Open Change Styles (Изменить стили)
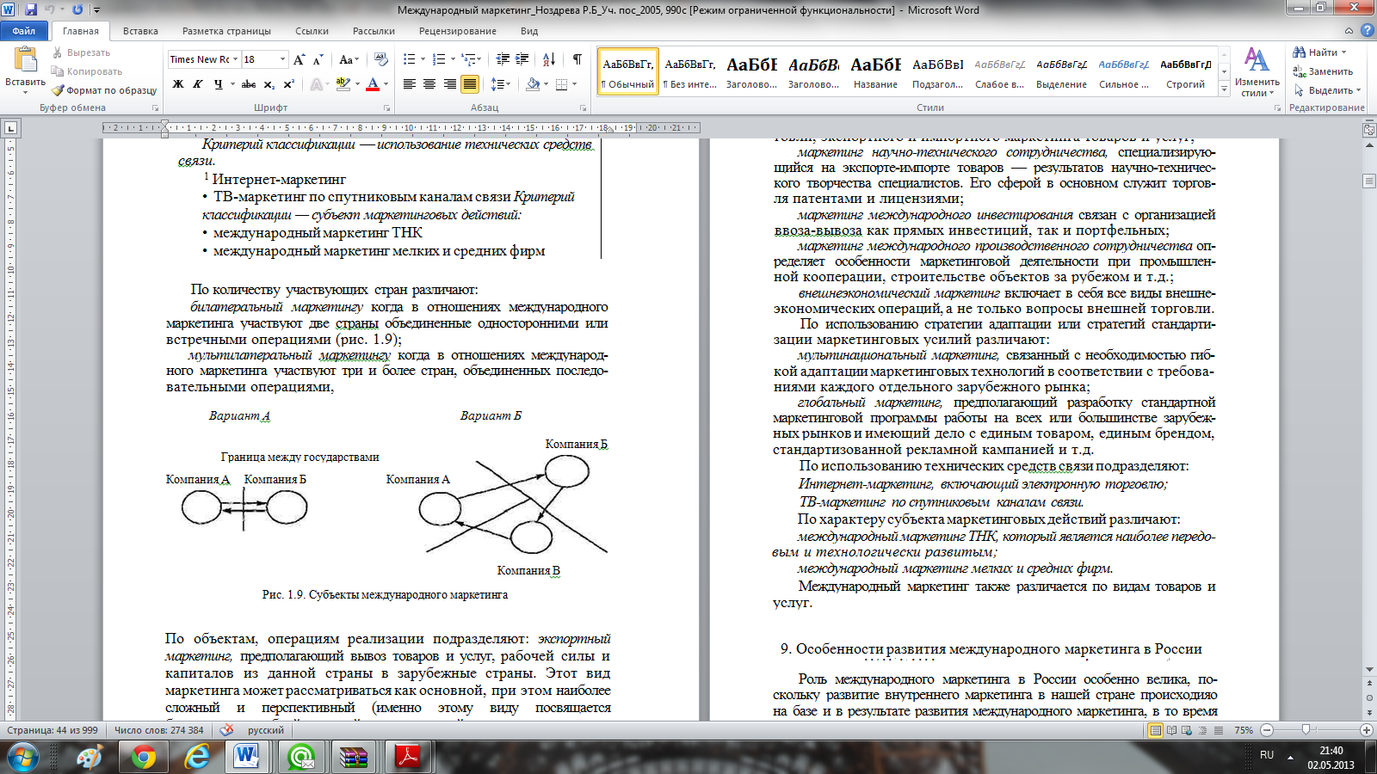This screenshot has height=774, width=1377. tap(1257, 72)
